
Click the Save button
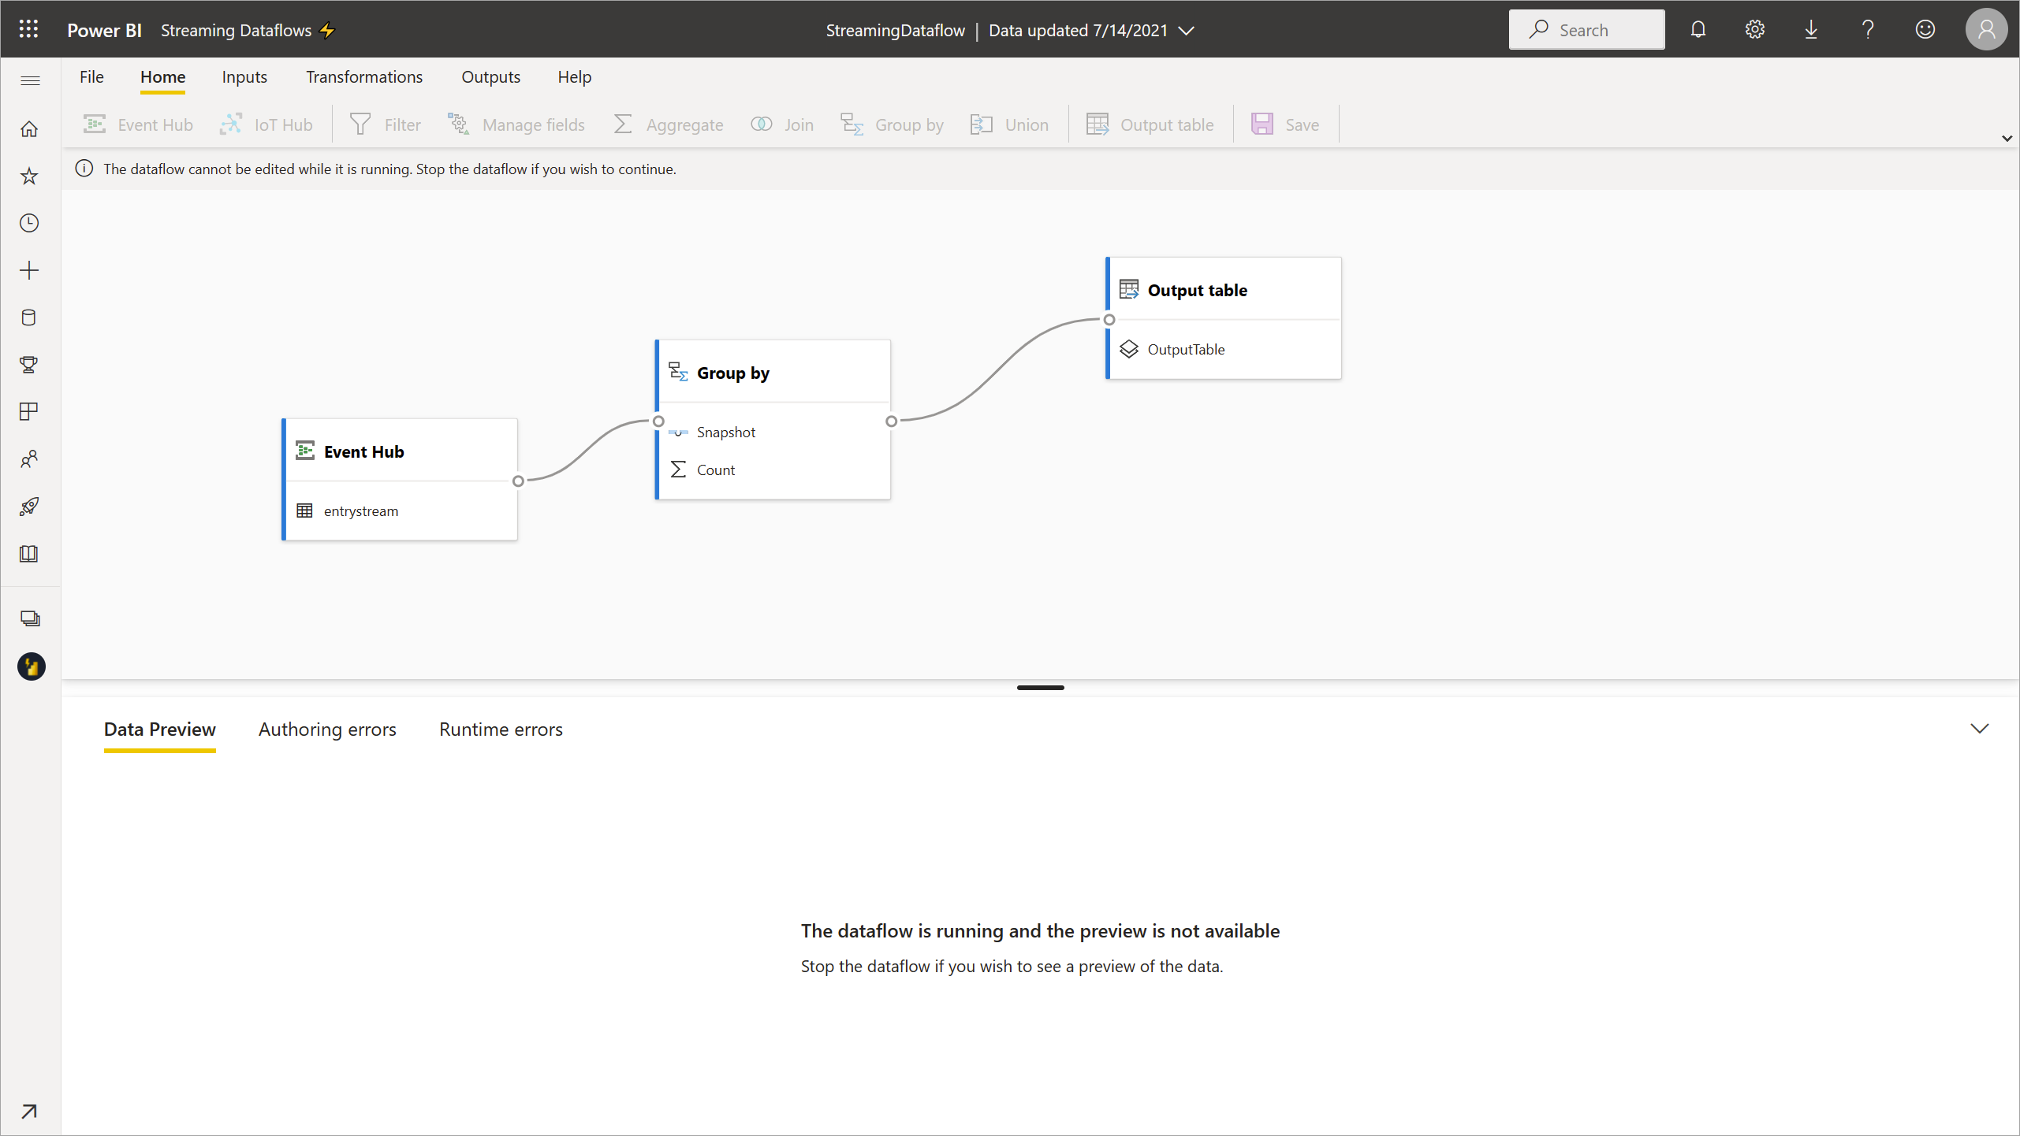tap(1284, 124)
